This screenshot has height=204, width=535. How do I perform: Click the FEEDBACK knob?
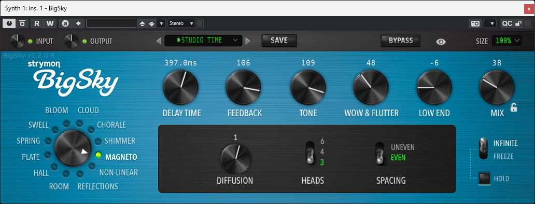pyautogui.click(x=244, y=88)
